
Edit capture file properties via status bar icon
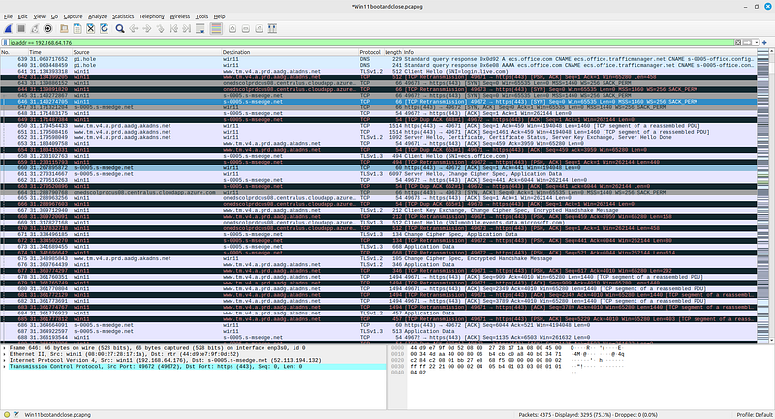[x=15, y=415]
